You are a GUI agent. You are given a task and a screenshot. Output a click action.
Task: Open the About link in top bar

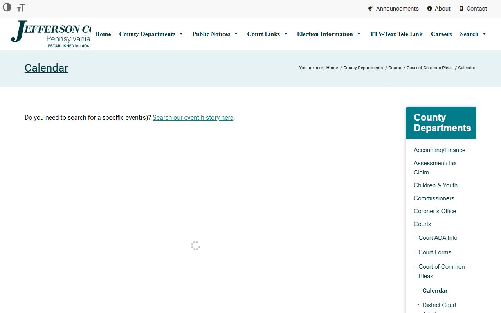tap(443, 9)
